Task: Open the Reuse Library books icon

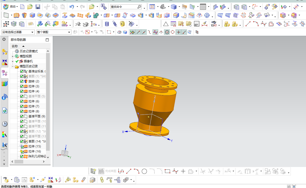Action: pyautogui.click(x=4, y=84)
